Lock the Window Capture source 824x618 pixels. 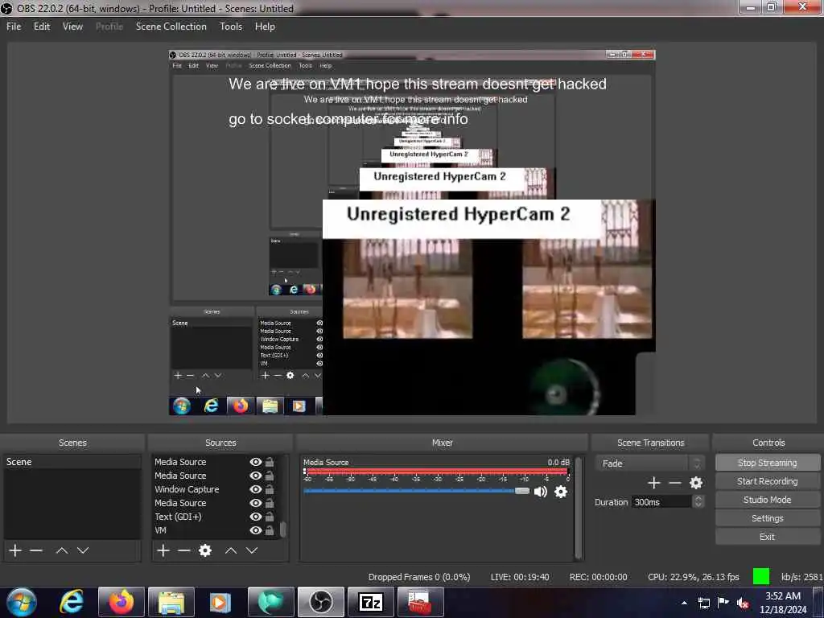point(270,489)
